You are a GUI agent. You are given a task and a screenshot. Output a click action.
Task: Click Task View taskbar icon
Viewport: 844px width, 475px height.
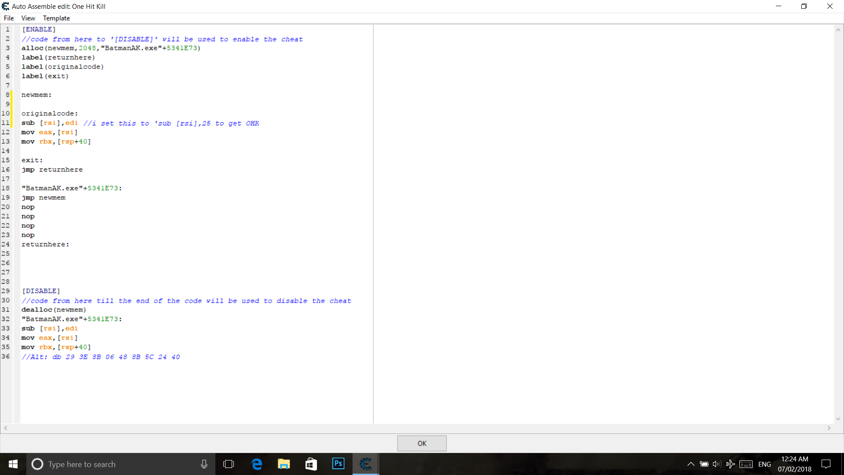click(229, 464)
